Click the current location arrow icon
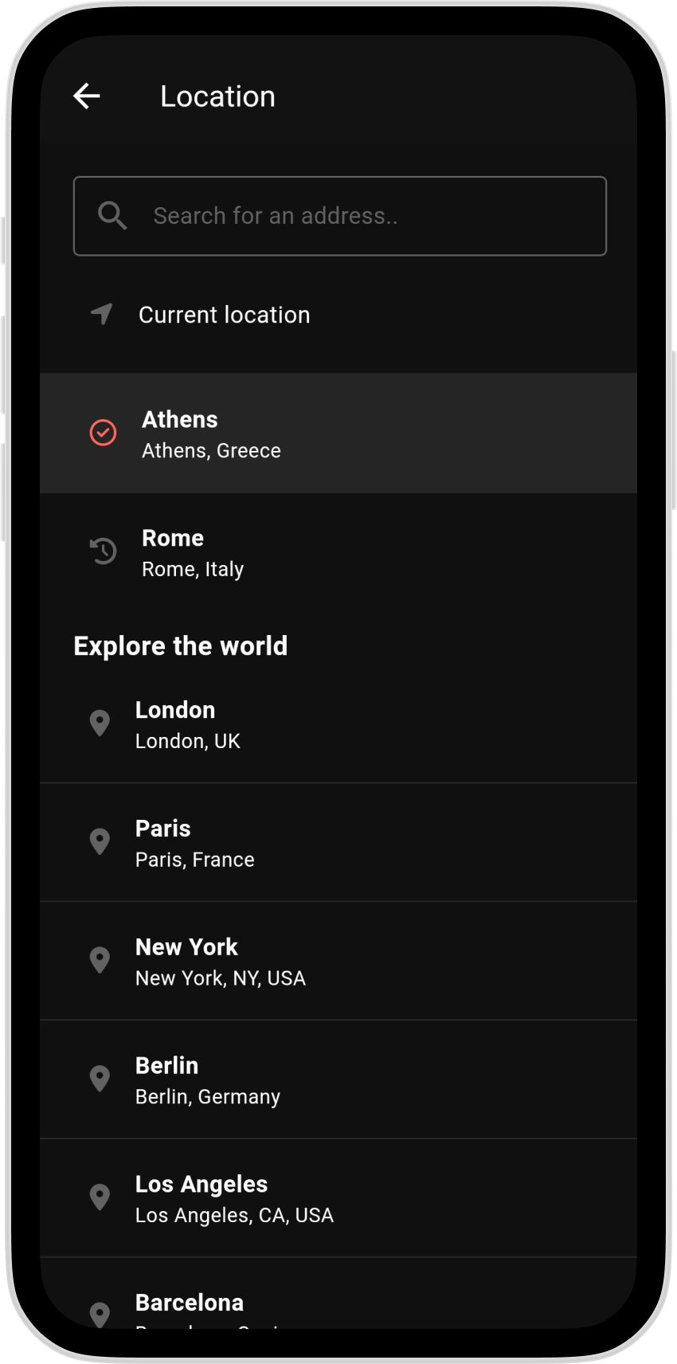The height and width of the screenshot is (1364, 677). (102, 314)
